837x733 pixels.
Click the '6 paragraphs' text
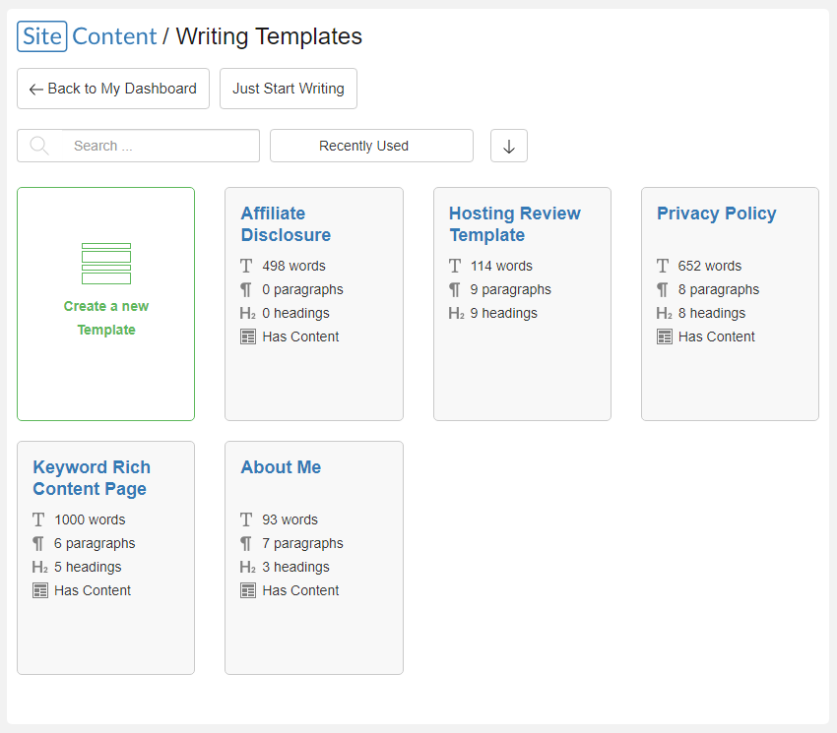[95, 544]
